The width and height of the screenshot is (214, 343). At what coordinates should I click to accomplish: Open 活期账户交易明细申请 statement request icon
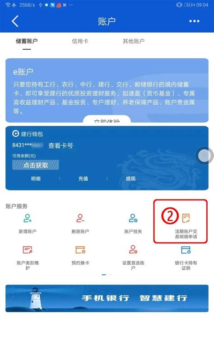point(186,218)
